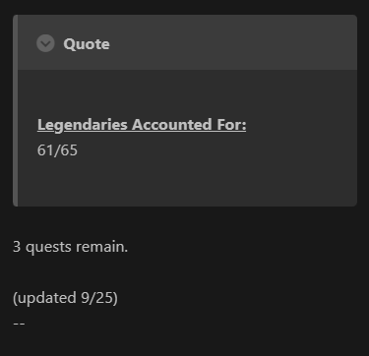Image resolution: width=369 pixels, height=356 pixels.
Task: Click the word 'For:' in heading
Action: pos(231,125)
